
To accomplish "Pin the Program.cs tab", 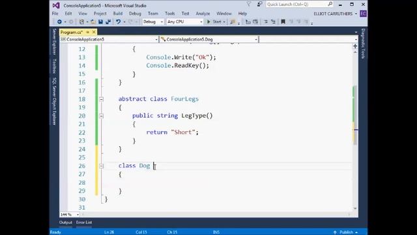I will pos(88,32).
